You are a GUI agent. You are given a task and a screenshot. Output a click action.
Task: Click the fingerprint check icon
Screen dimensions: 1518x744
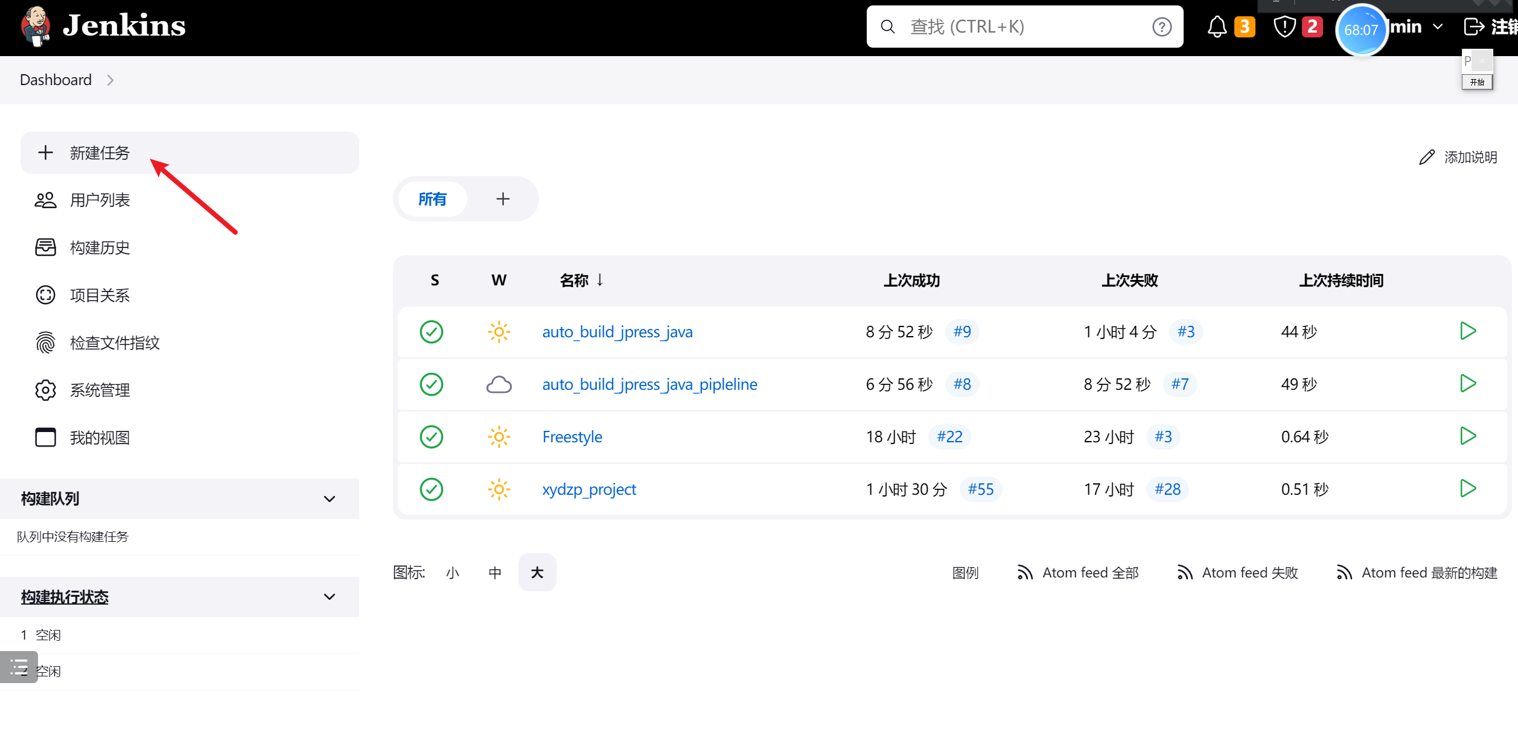[45, 343]
